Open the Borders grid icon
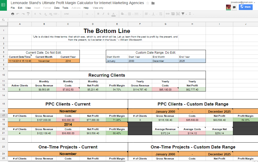Screen dimensions: 258x162 pos(129,14)
